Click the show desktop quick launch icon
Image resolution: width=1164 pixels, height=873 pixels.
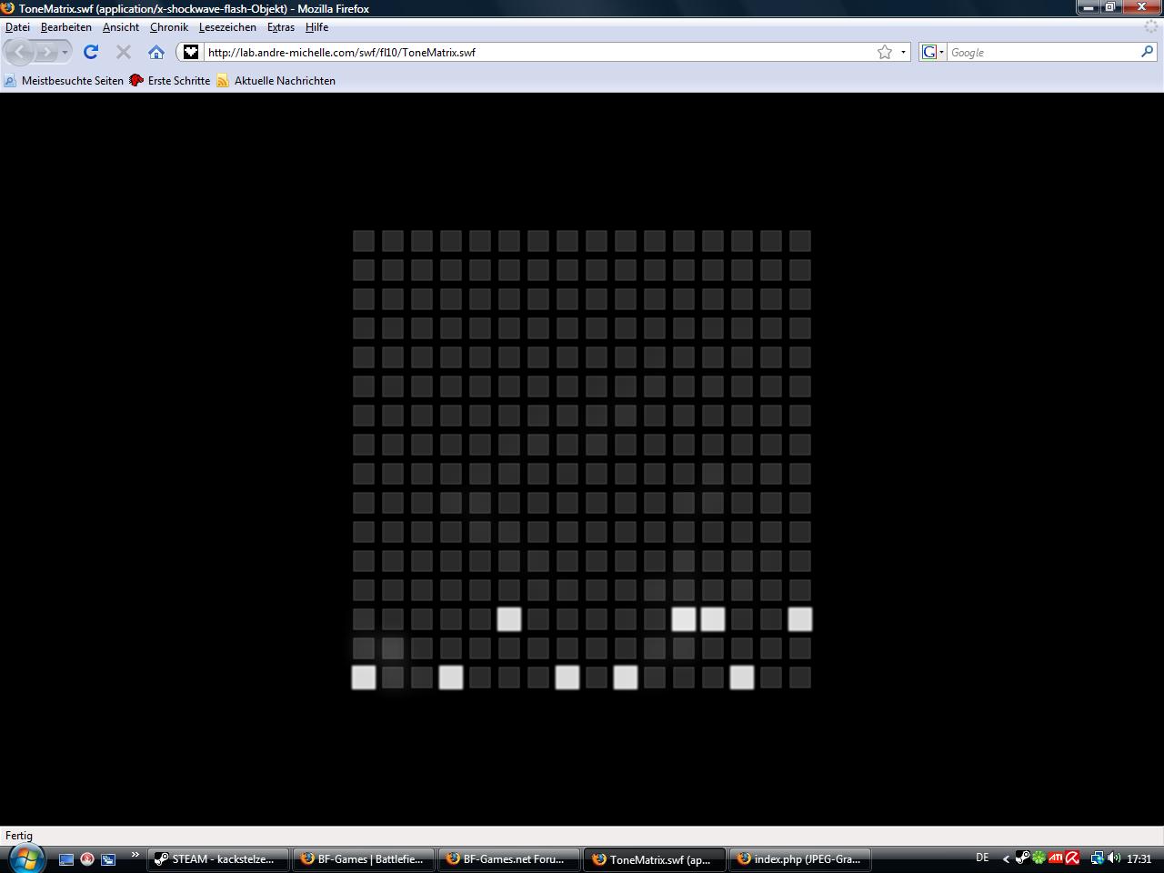(66, 858)
